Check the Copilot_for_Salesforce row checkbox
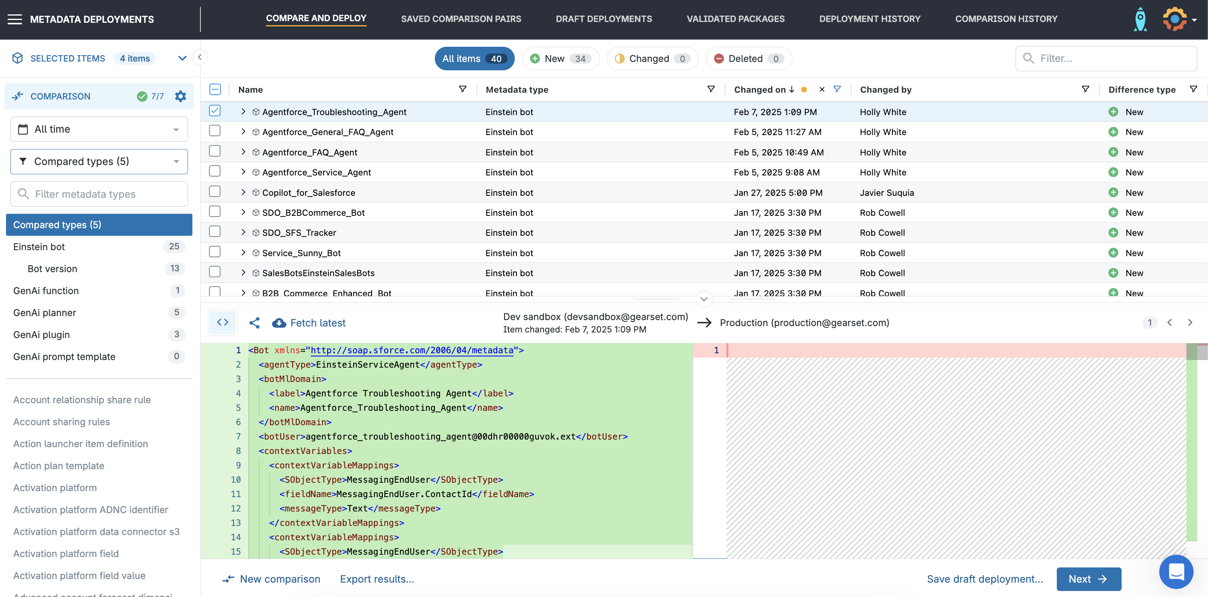The height and width of the screenshot is (597, 1208). coord(215,192)
